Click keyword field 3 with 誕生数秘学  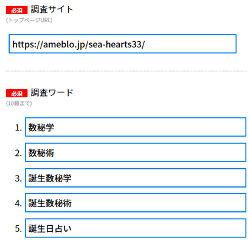(x=136, y=178)
